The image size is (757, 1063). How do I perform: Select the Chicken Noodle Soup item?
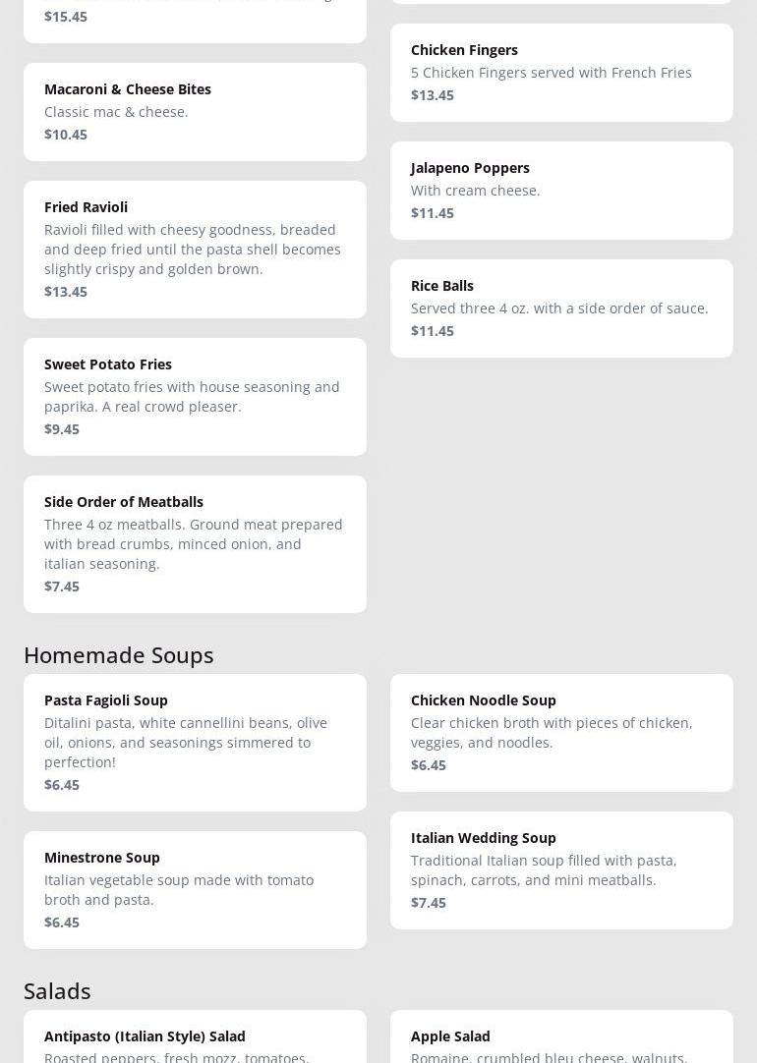561,732
